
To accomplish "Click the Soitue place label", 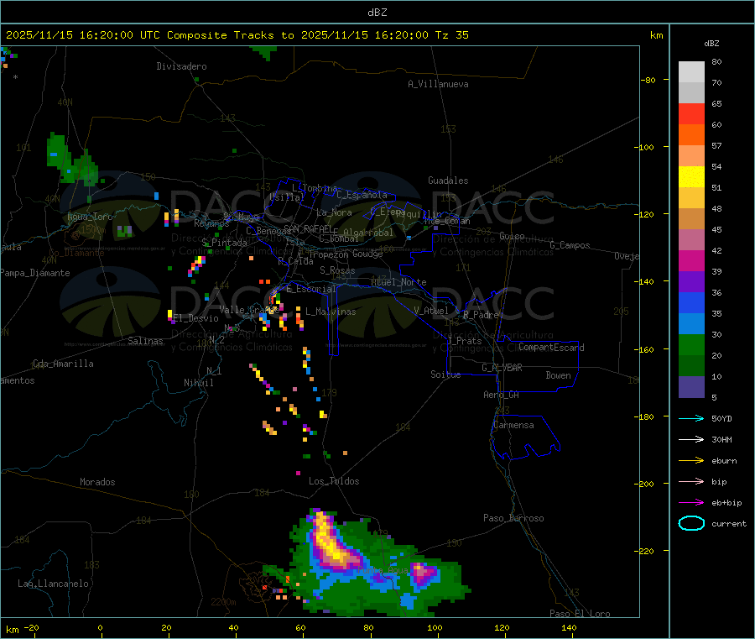I will pos(445,374).
